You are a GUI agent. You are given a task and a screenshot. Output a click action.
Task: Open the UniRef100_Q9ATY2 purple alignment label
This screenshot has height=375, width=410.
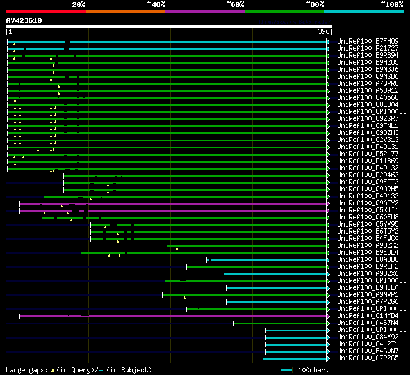tap(367, 203)
